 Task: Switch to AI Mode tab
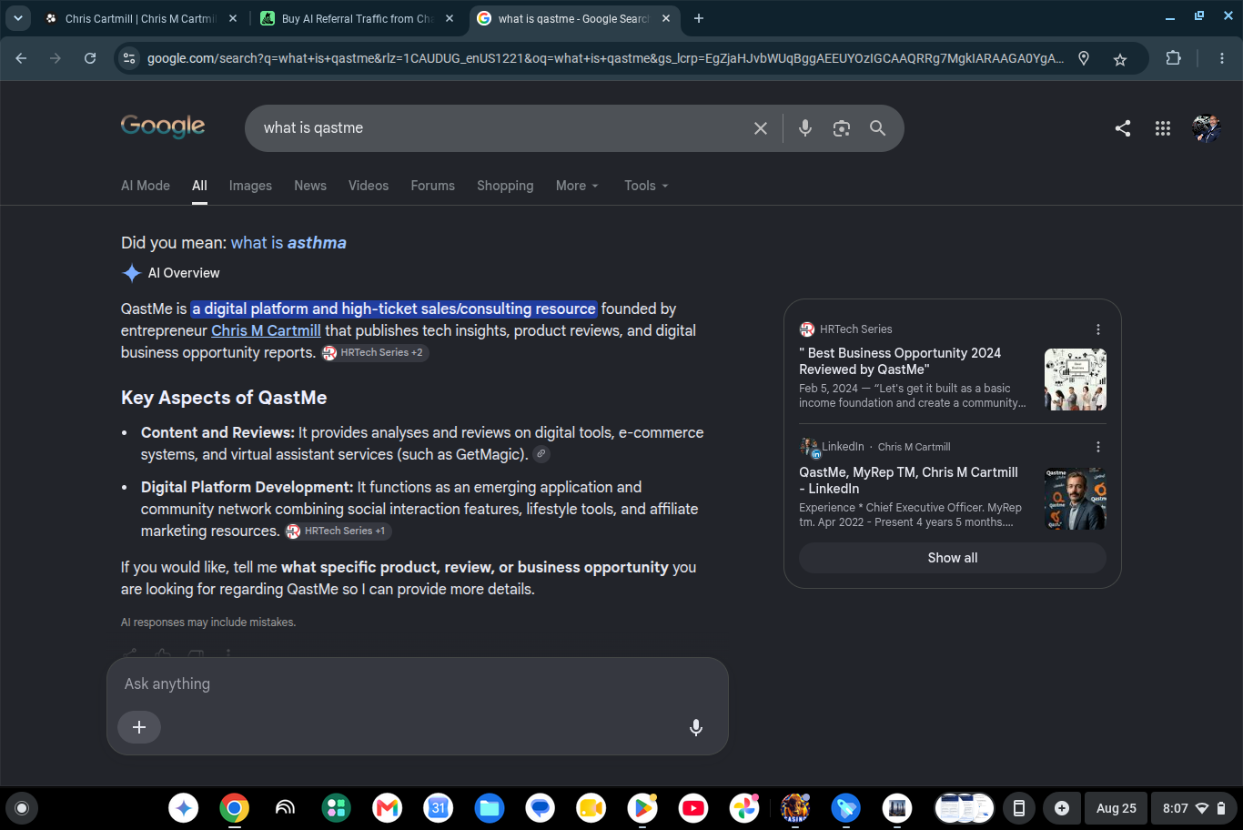pyautogui.click(x=146, y=186)
